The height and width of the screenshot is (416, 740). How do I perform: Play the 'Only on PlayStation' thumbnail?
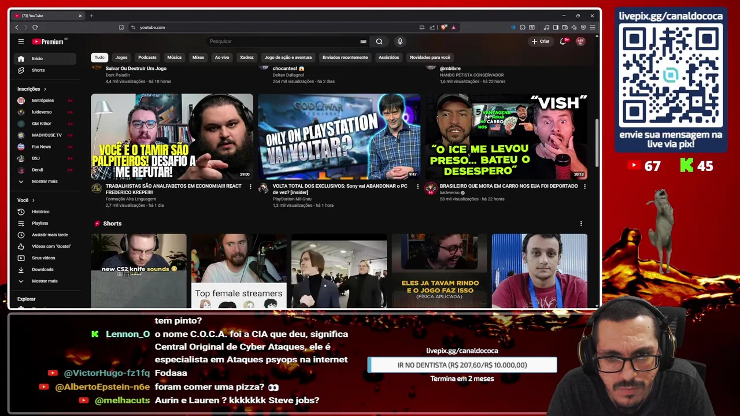click(x=339, y=136)
